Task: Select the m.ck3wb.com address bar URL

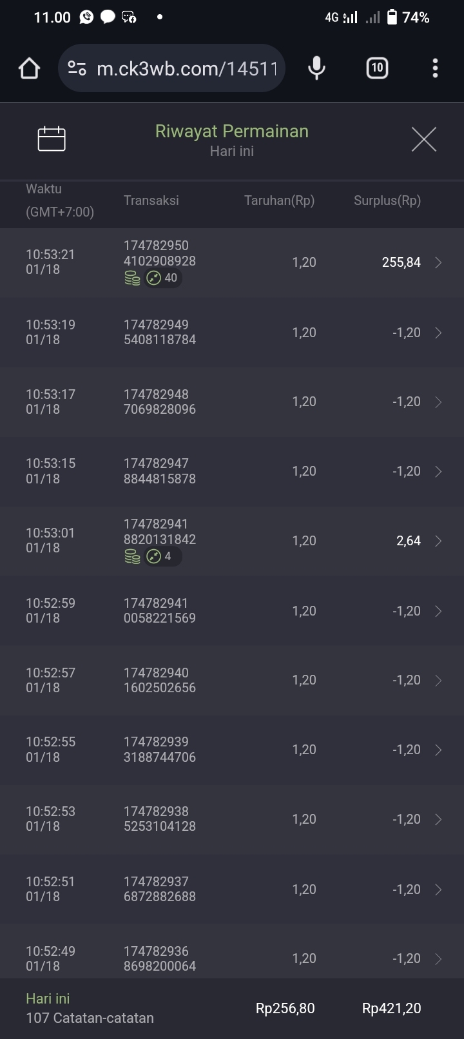Action: [x=187, y=68]
